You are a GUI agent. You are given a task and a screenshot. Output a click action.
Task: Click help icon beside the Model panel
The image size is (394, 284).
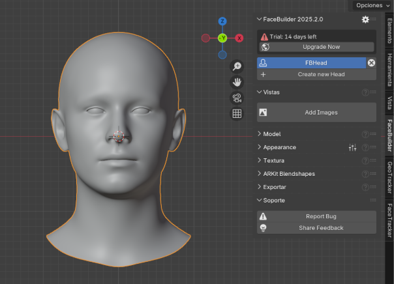365,134
